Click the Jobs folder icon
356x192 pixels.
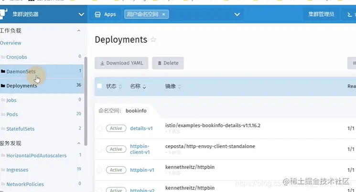pos(3,100)
